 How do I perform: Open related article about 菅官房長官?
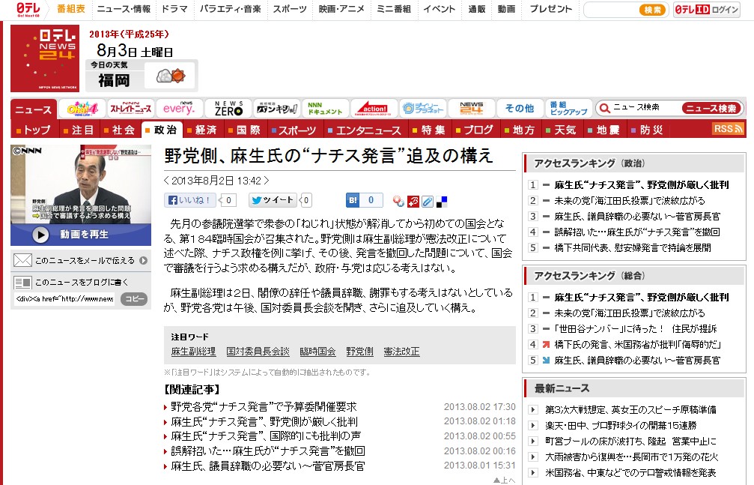click(268, 466)
